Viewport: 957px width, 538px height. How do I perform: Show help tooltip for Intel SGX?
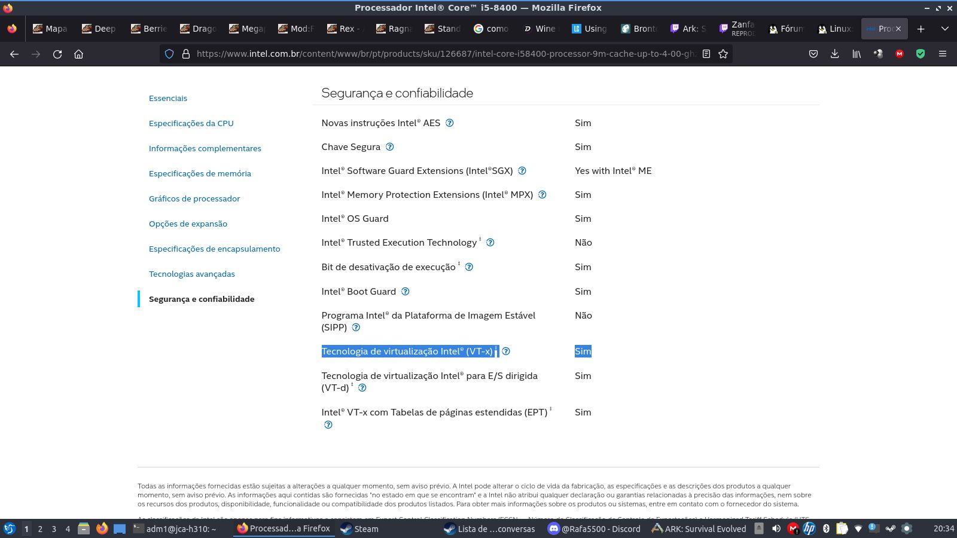tap(522, 170)
